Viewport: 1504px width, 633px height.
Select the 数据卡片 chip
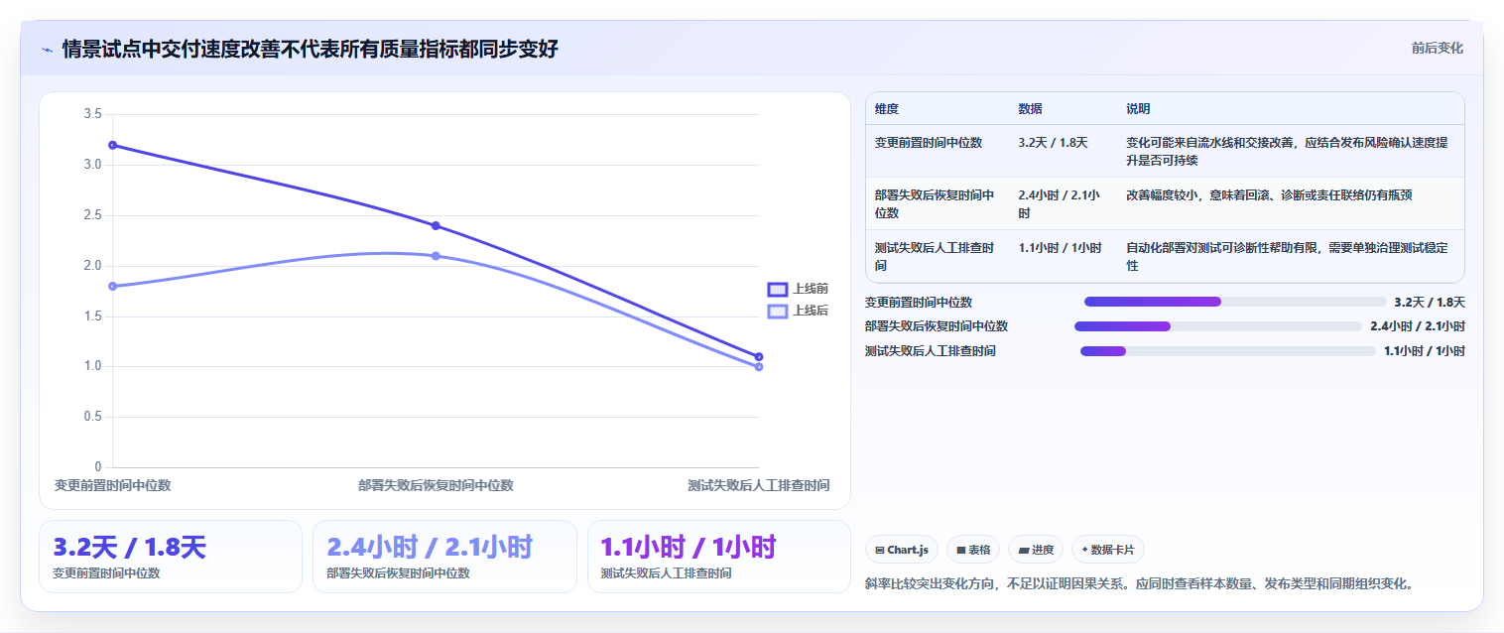pyautogui.click(x=1107, y=550)
